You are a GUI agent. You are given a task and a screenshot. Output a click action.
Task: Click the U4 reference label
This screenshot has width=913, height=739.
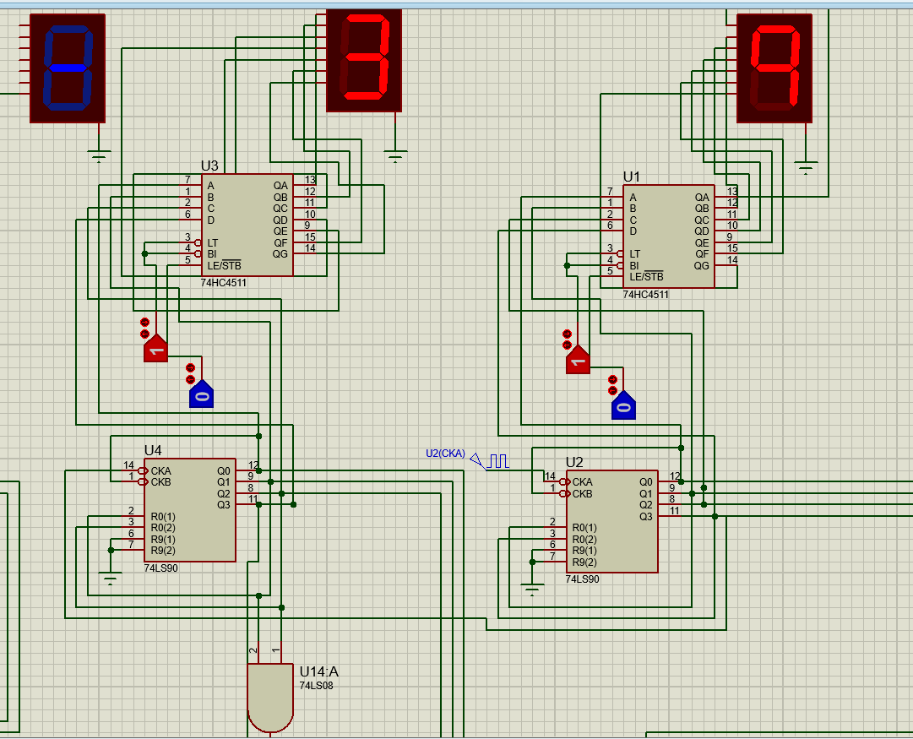[x=153, y=451]
